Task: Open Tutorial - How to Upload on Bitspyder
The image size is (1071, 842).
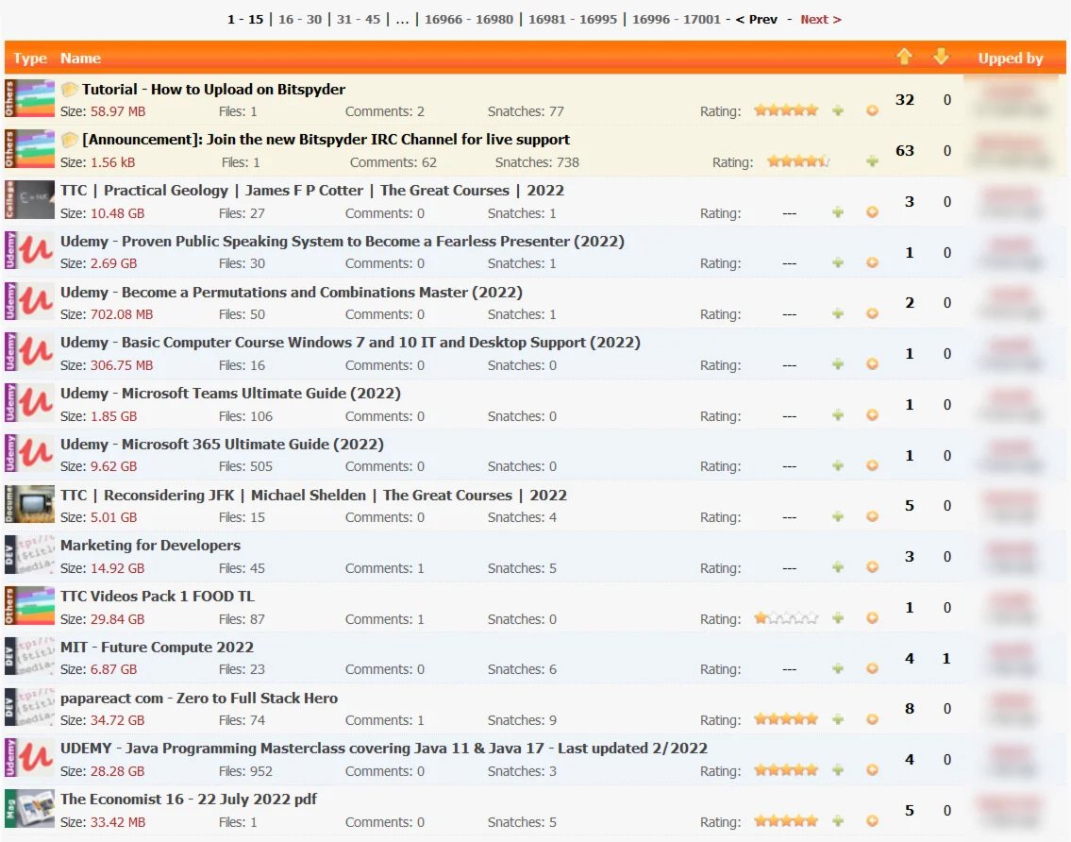Action: (x=213, y=90)
